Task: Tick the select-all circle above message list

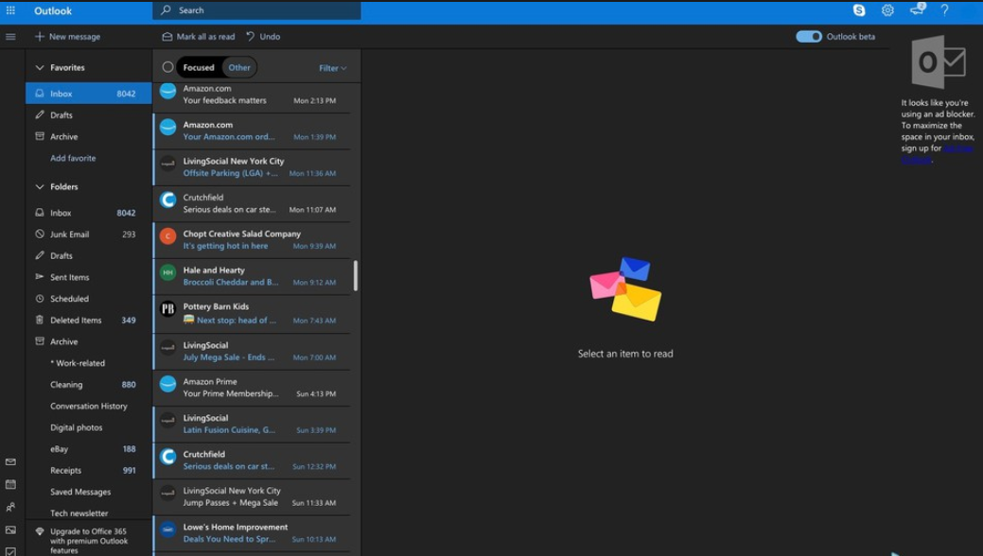Action: pyautogui.click(x=167, y=67)
